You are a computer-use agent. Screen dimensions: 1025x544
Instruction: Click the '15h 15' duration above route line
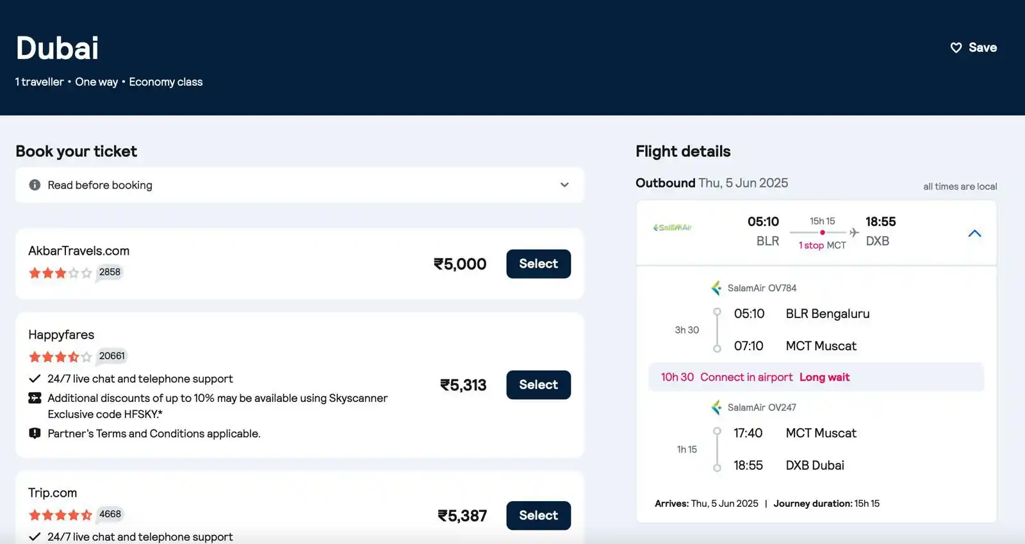pyautogui.click(x=822, y=221)
